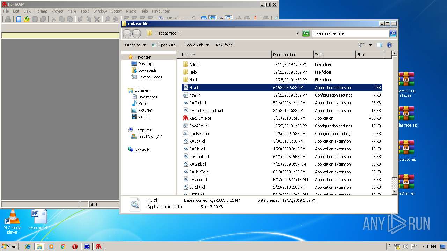
Task: Click the Copy icon in RadASM toolbar
Action: (x=61, y=20)
